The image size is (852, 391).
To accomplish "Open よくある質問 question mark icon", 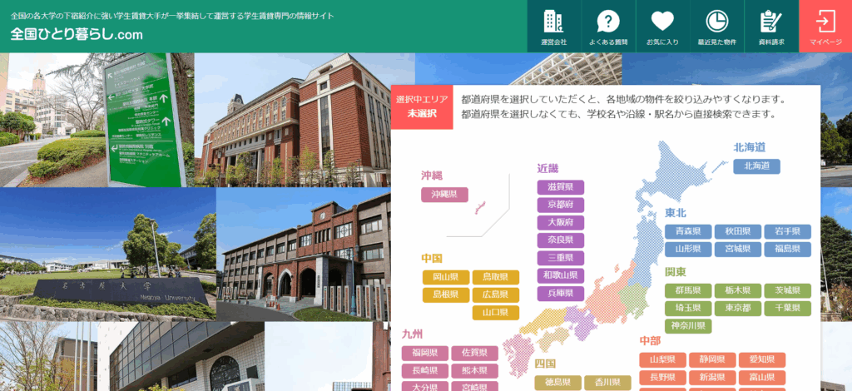I will (x=608, y=26).
